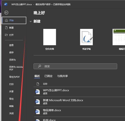
Task: Select 另存为 Adobe PDF option
Action: click(x=16, y=68)
